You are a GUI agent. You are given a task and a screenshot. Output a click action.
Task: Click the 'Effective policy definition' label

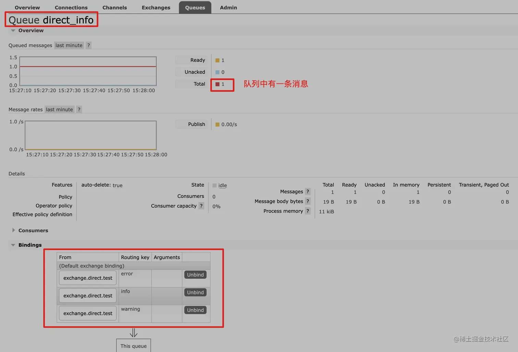[42, 214]
